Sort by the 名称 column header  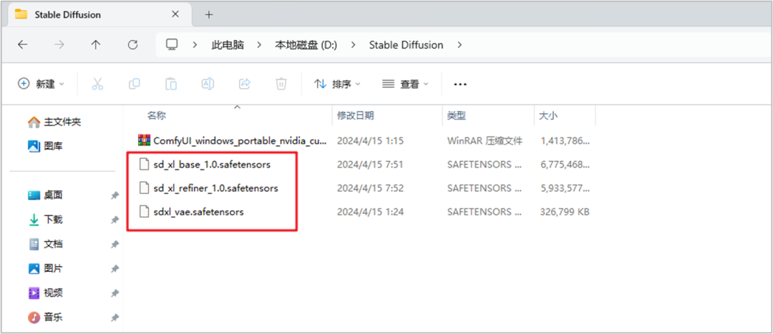coord(156,116)
